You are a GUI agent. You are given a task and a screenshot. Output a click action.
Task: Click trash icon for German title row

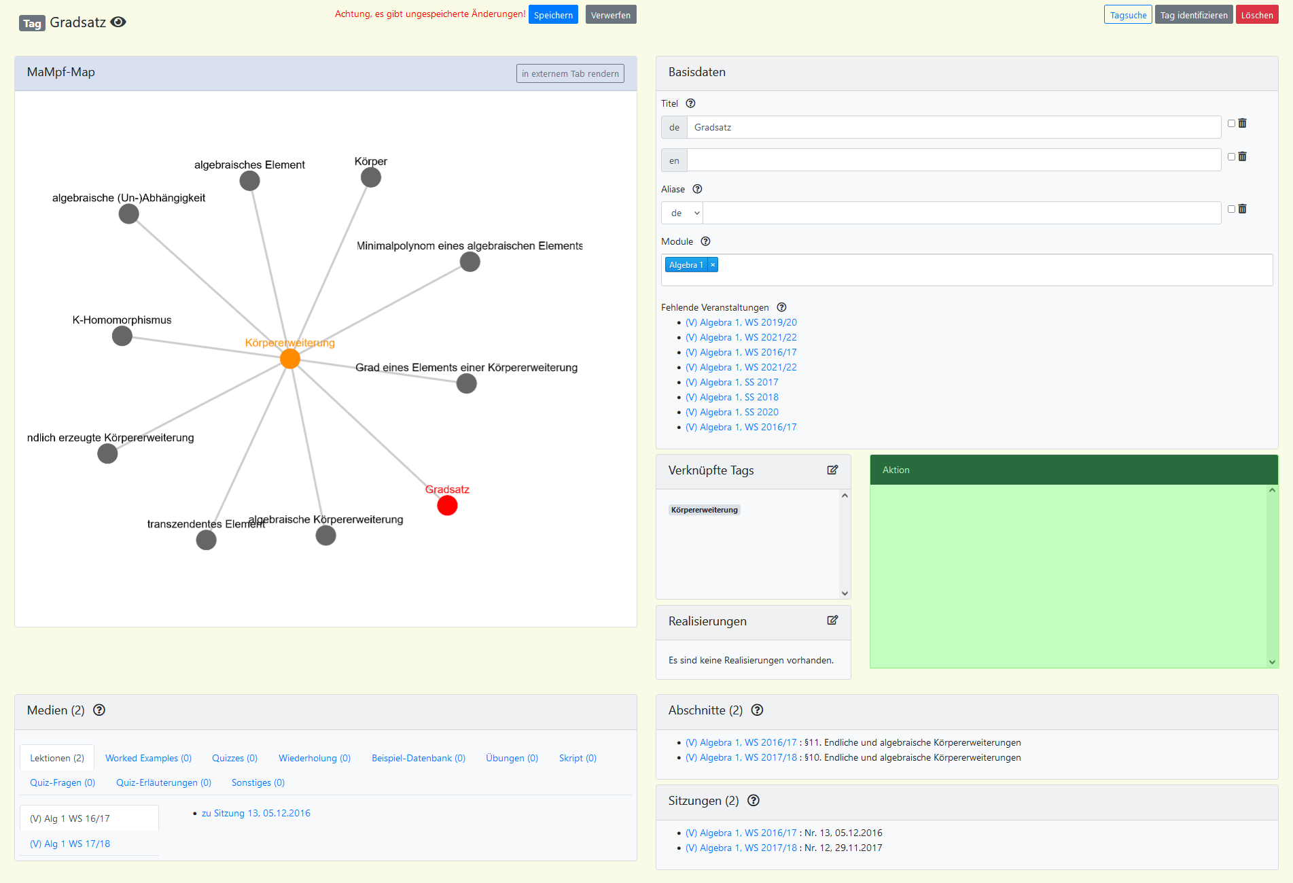point(1242,123)
